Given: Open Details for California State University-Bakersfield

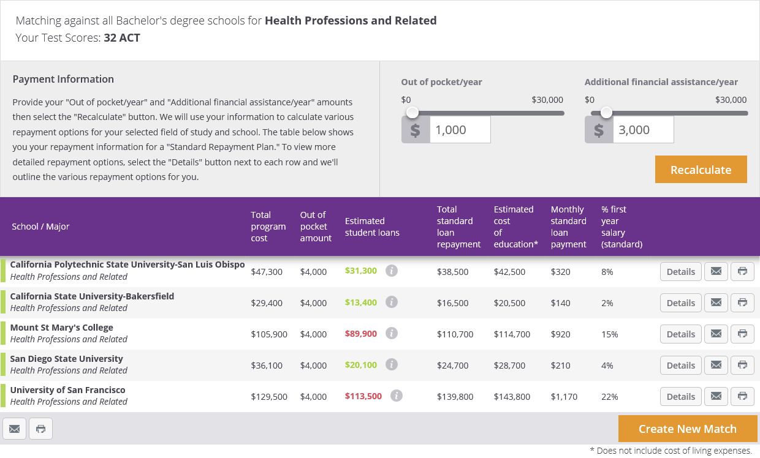Looking at the screenshot, I should [x=680, y=302].
